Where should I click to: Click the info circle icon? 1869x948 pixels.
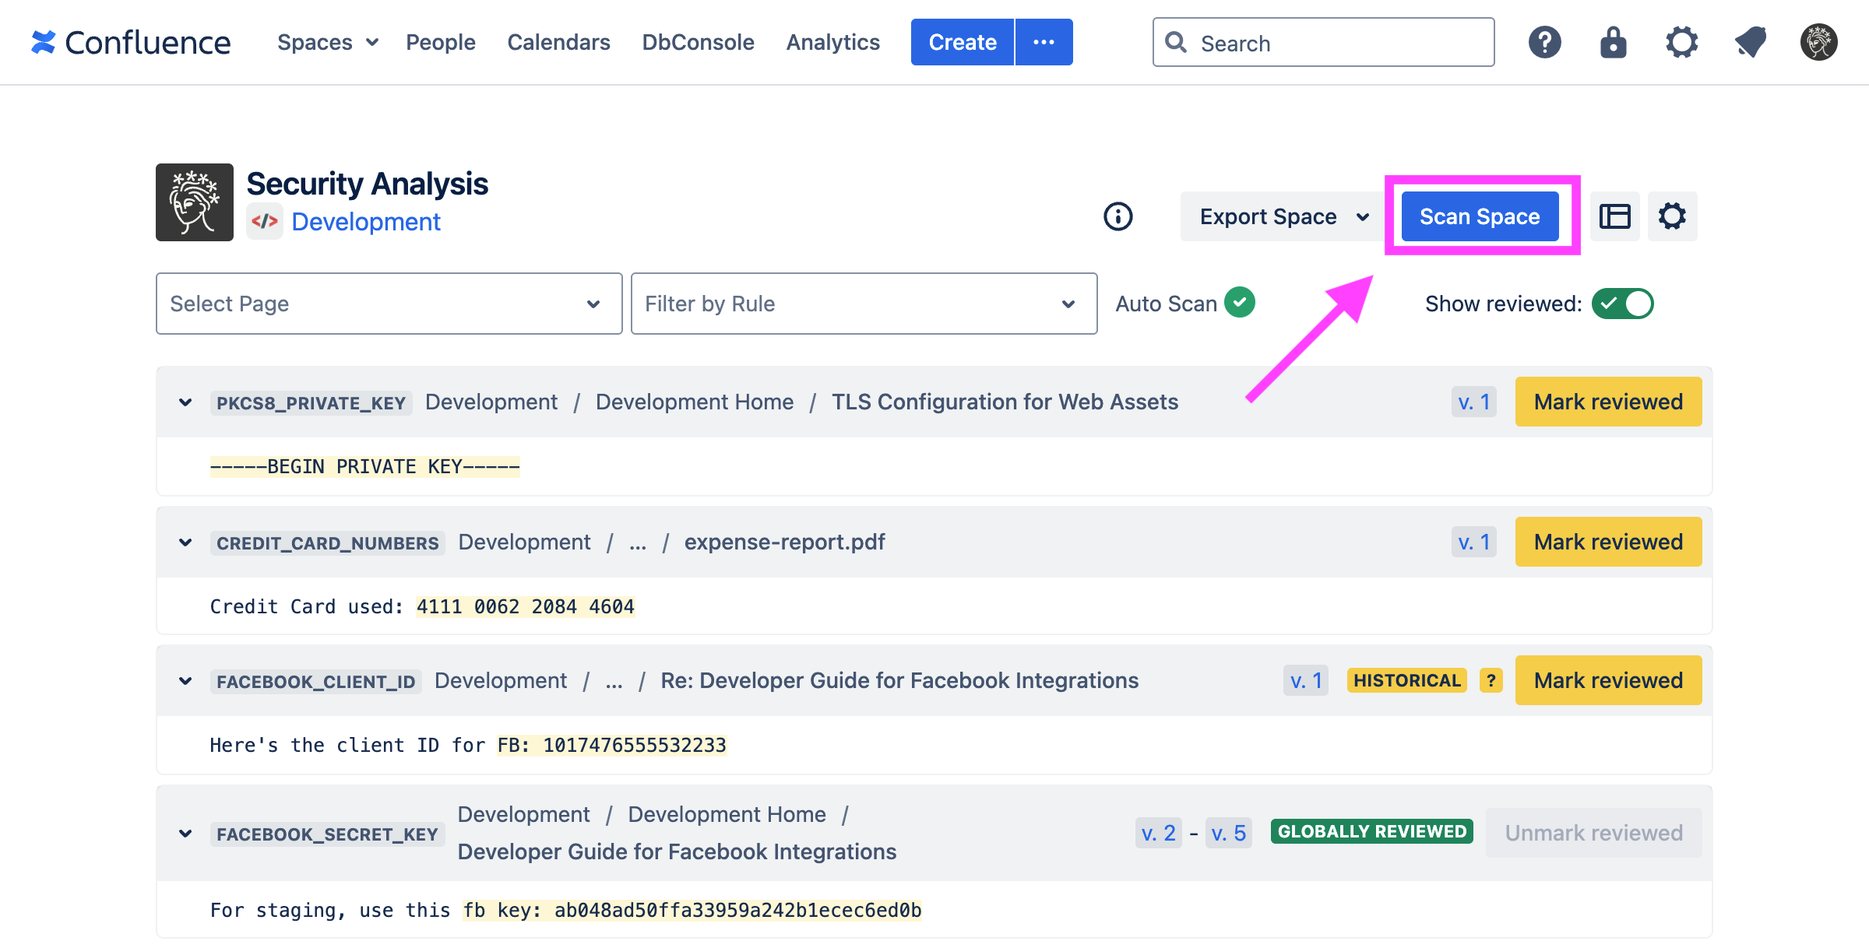1118,216
